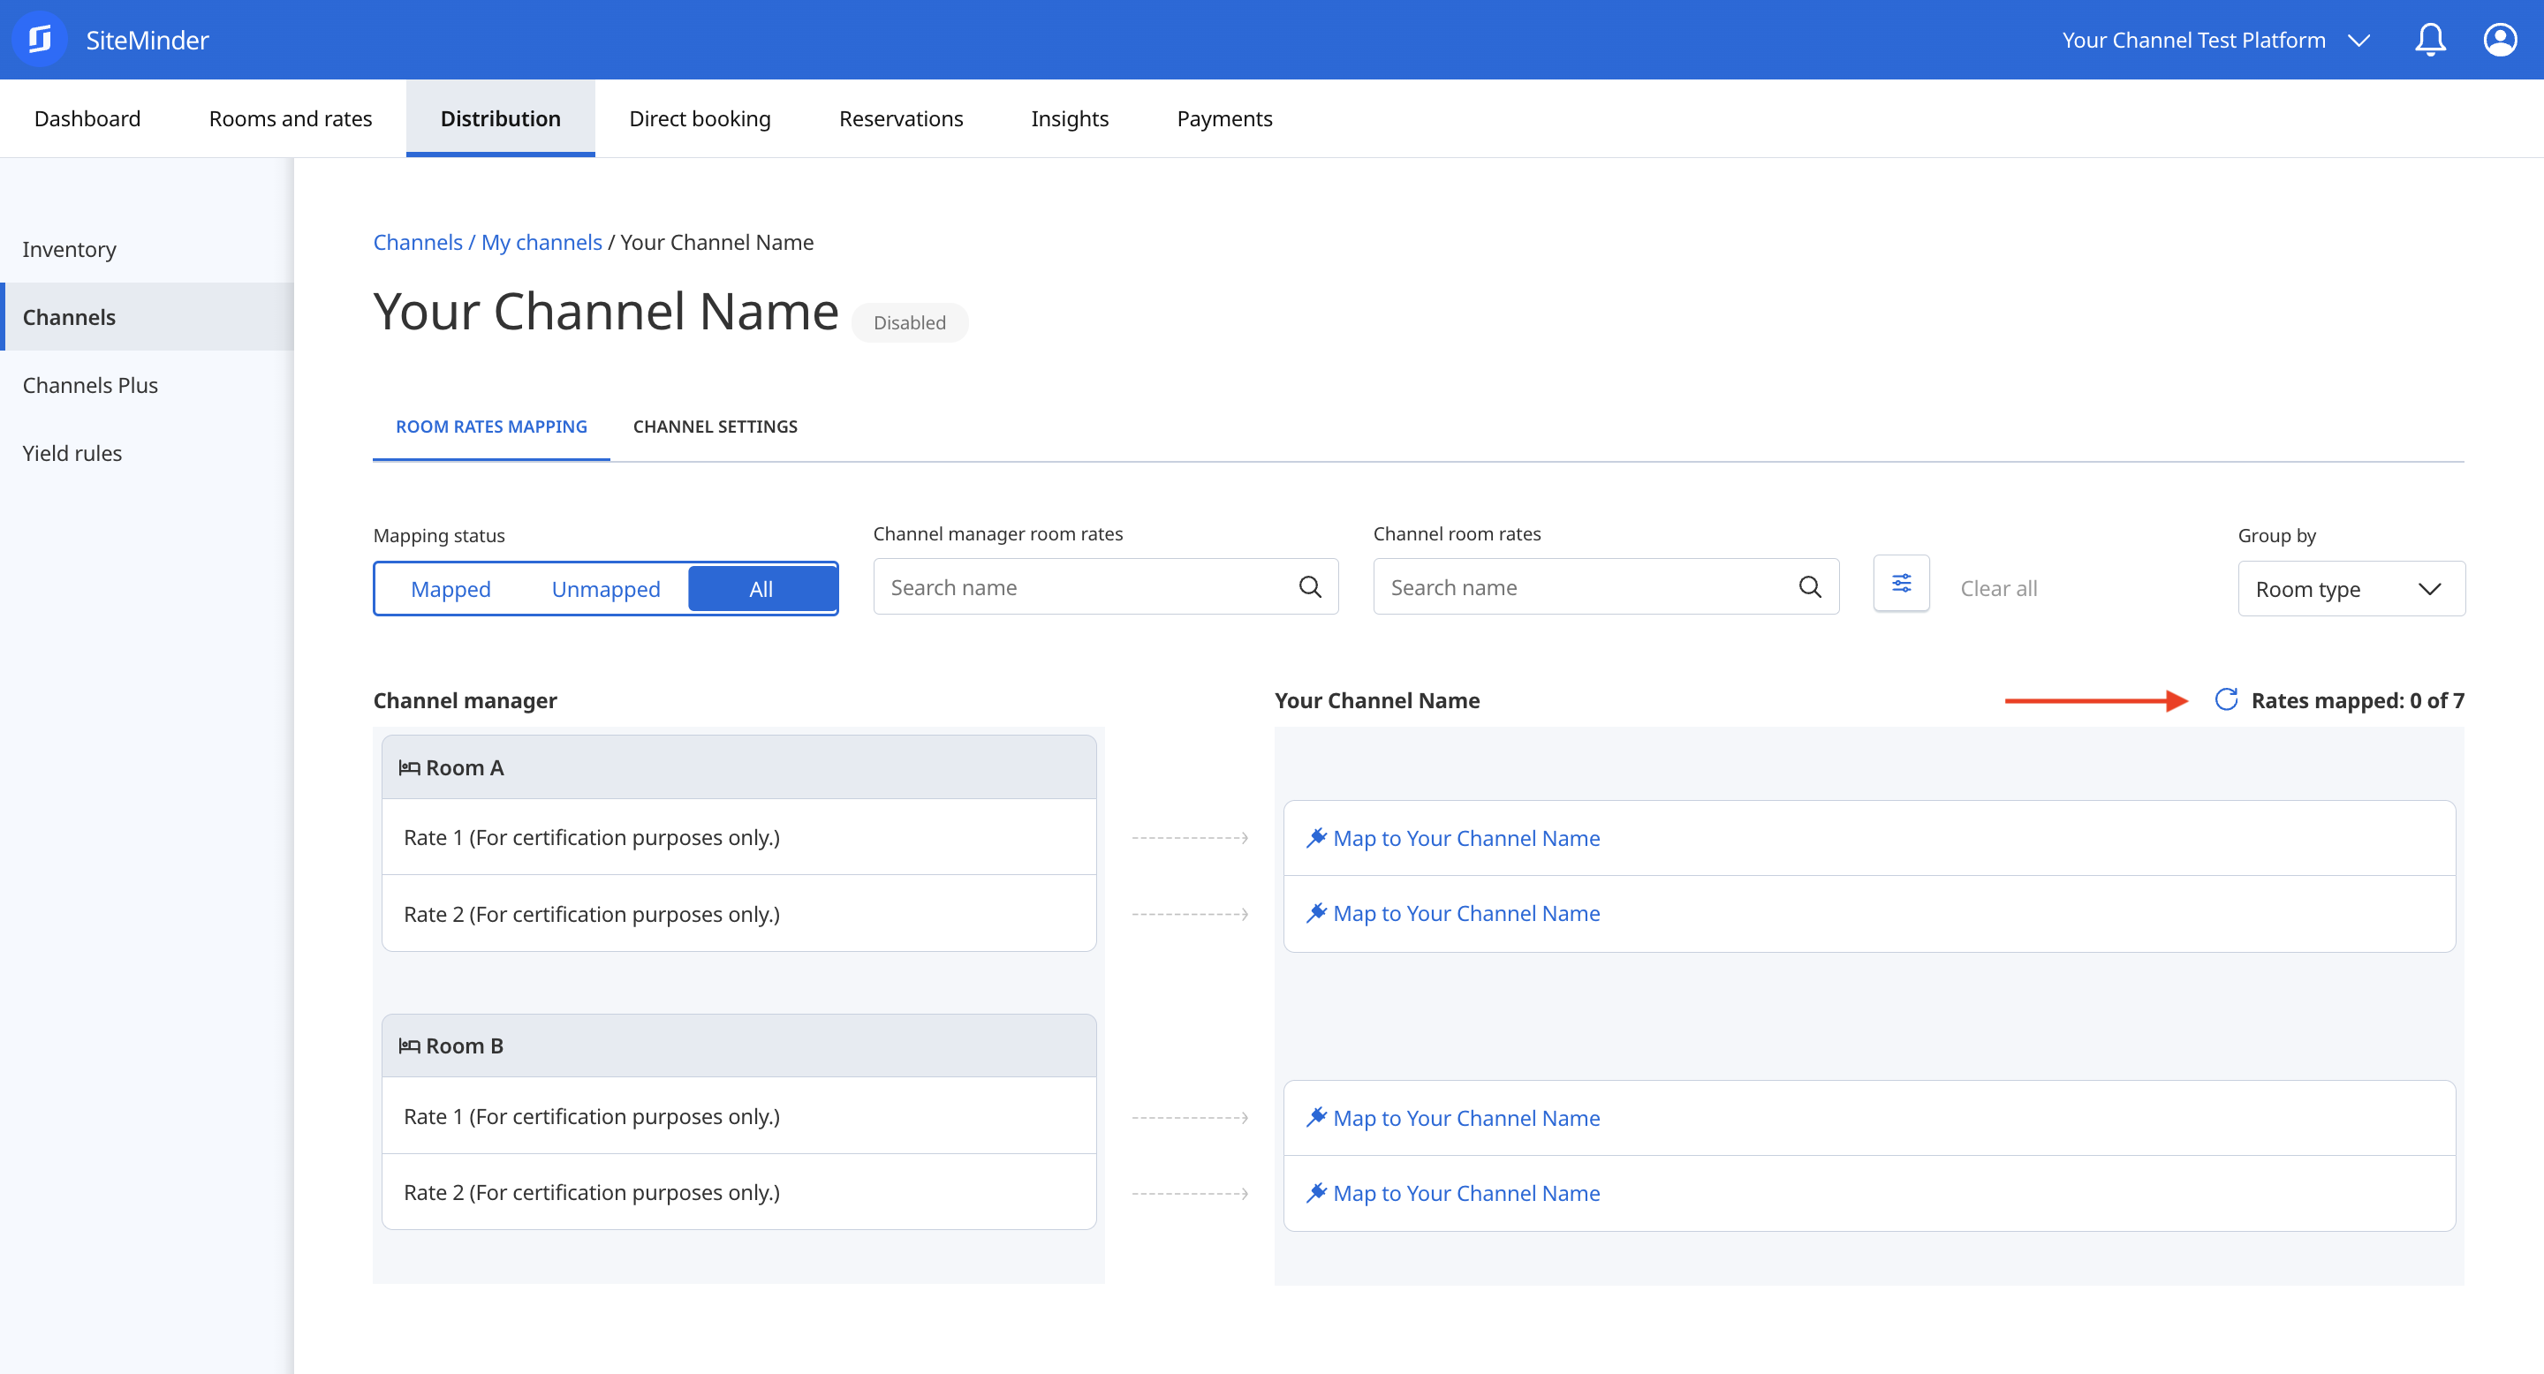Click plug icon for Room A Rate 1

click(1315, 838)
